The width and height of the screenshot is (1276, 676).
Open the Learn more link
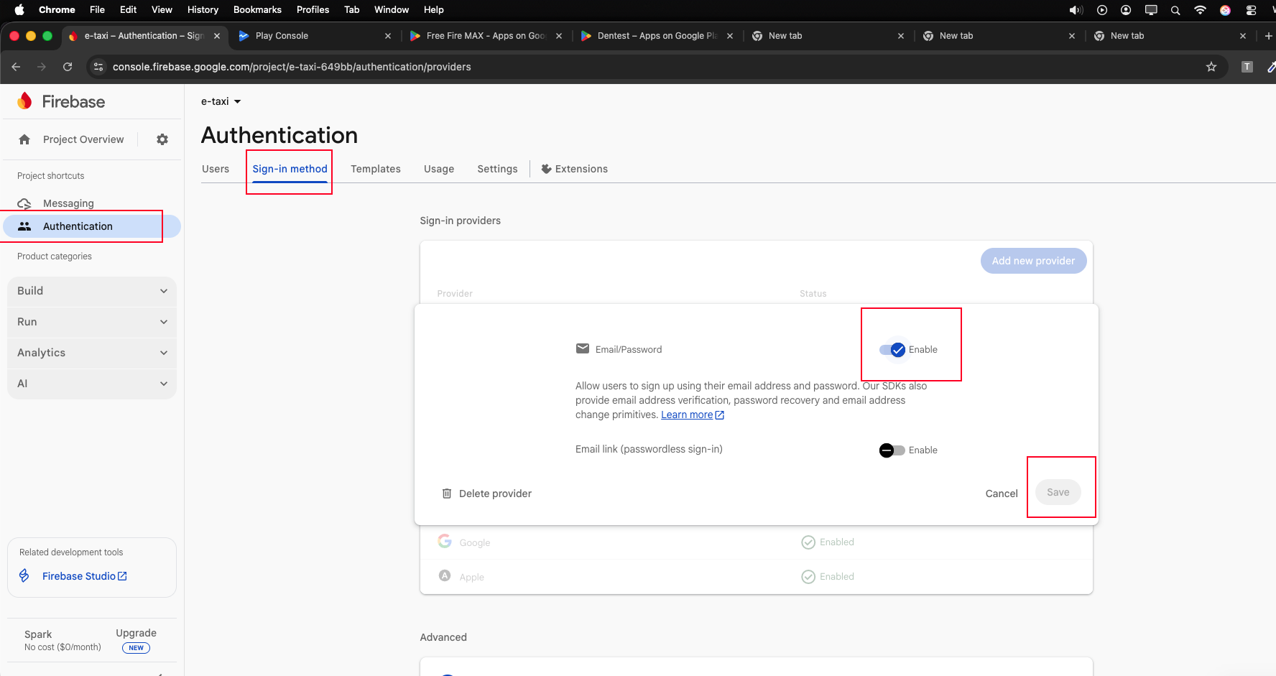pos(693,415)
